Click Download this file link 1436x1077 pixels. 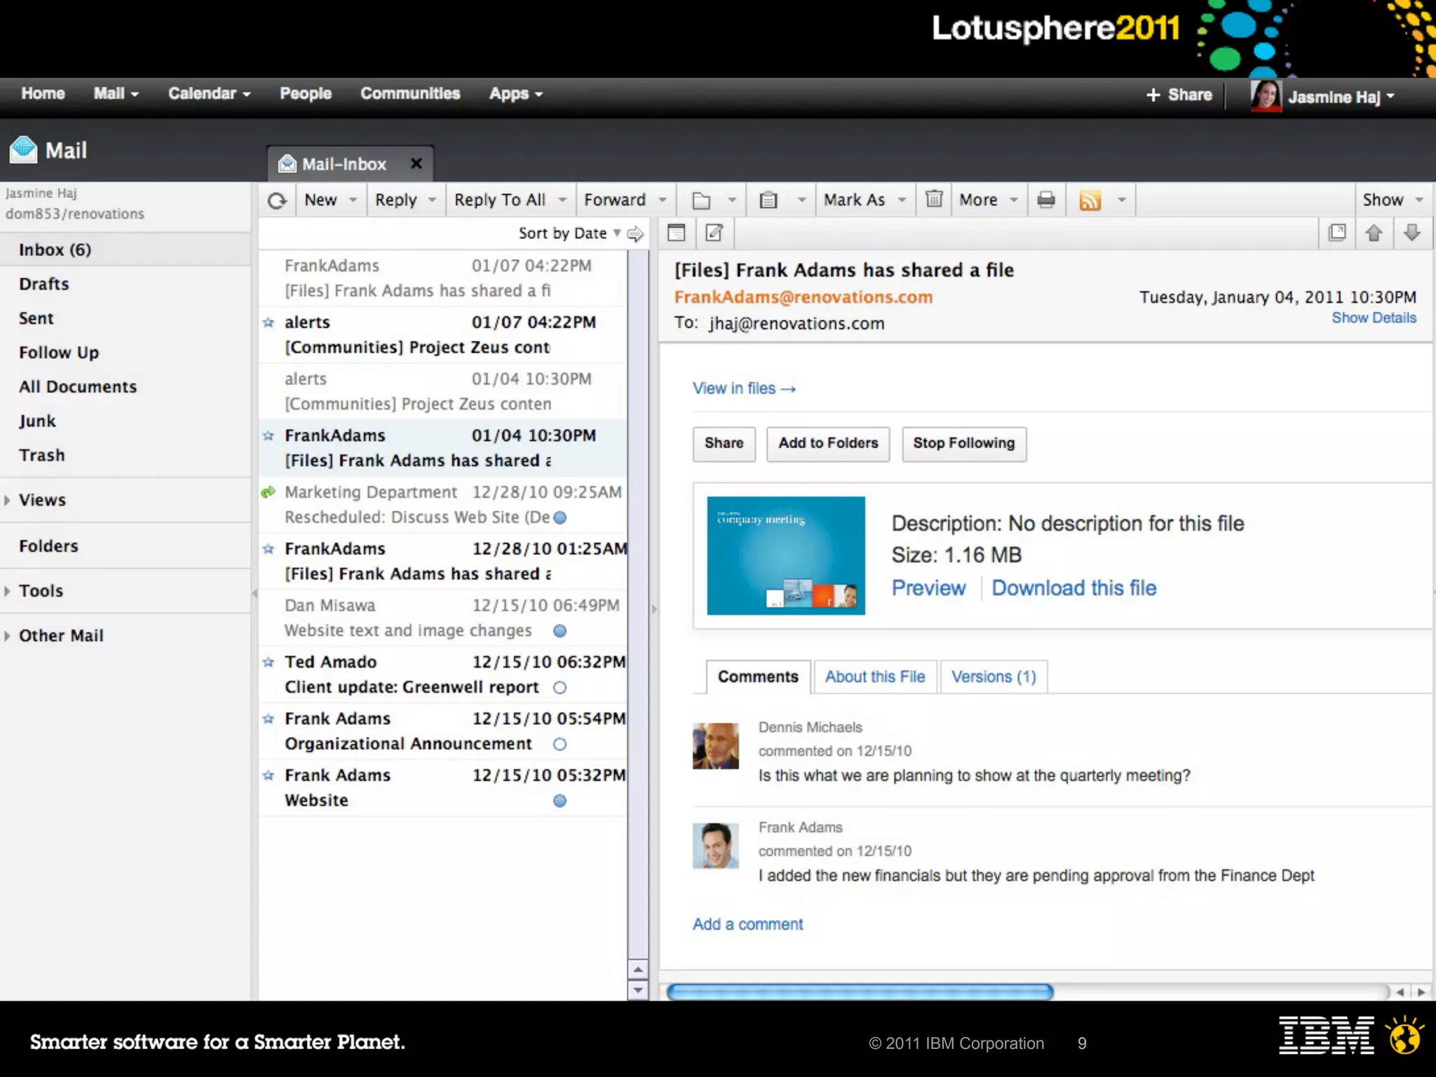pos(1073,588)
